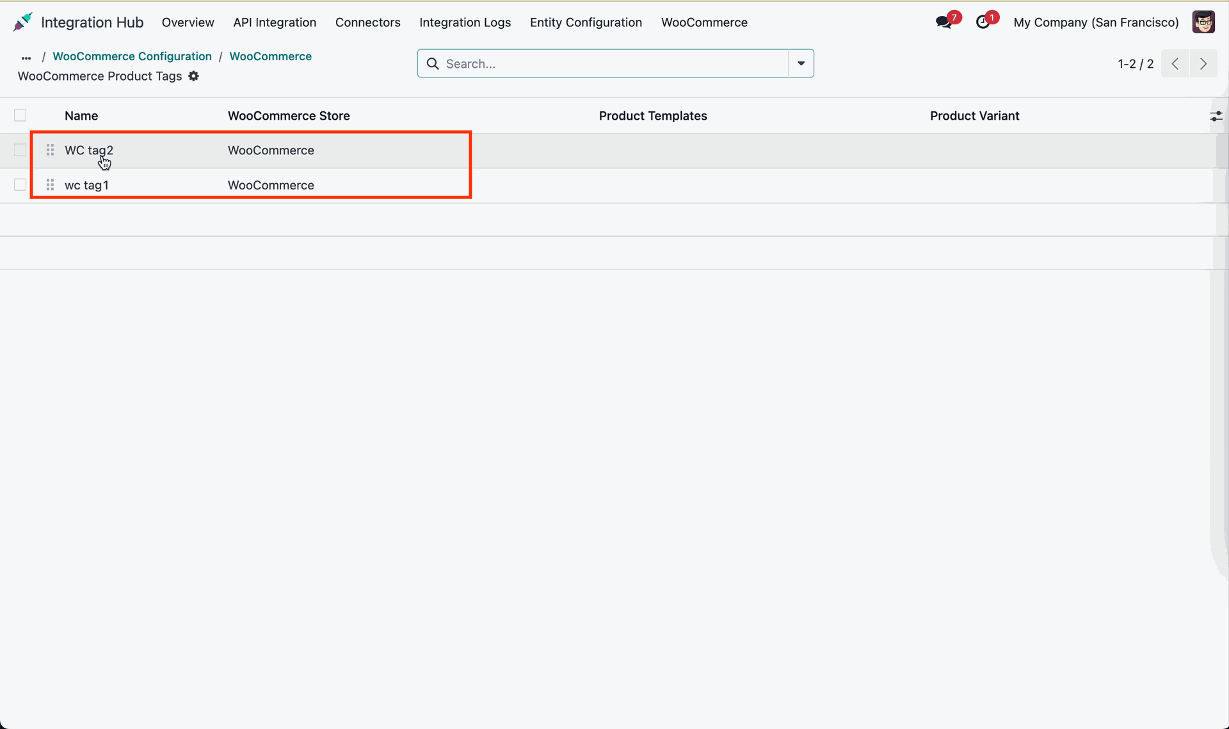
Task: Sort by WooCommerce Store column header
Action: coord(289,116)
